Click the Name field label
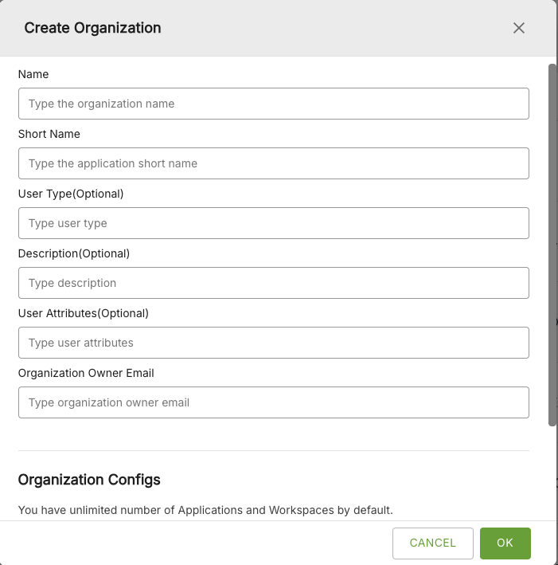558x565 pixels. 33,74
